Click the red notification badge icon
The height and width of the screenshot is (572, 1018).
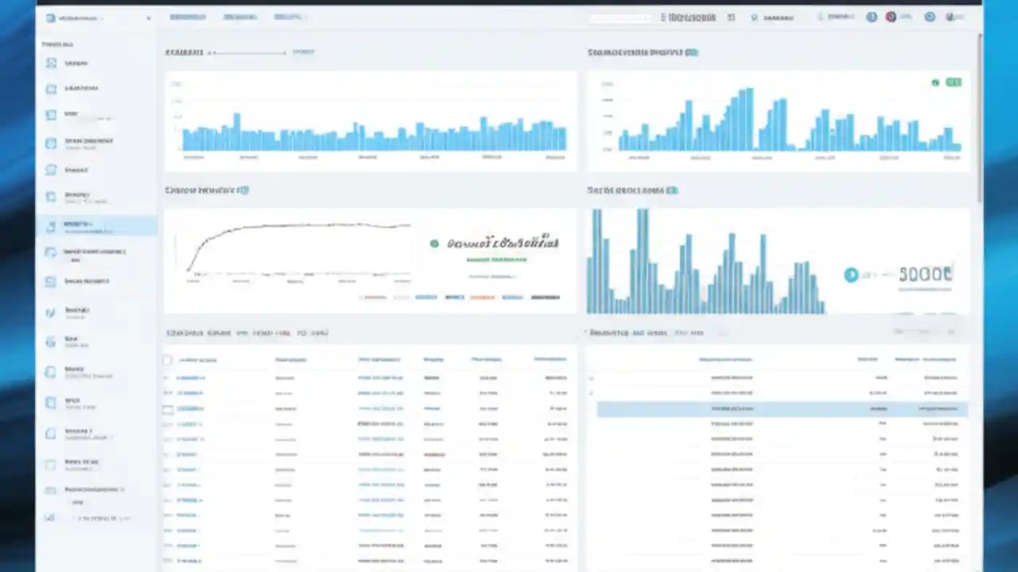891,17
